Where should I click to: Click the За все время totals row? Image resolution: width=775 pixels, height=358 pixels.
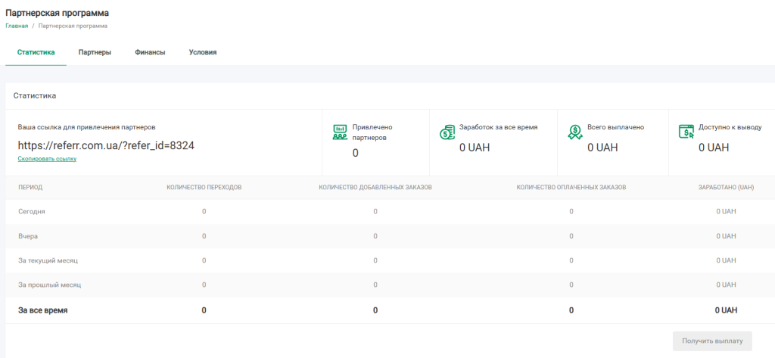pos(44,310)
